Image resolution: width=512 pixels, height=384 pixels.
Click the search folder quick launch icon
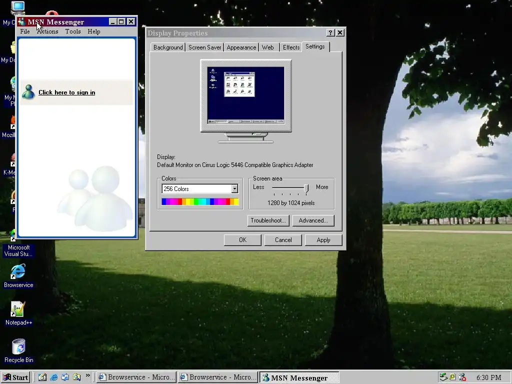[76, 377]
